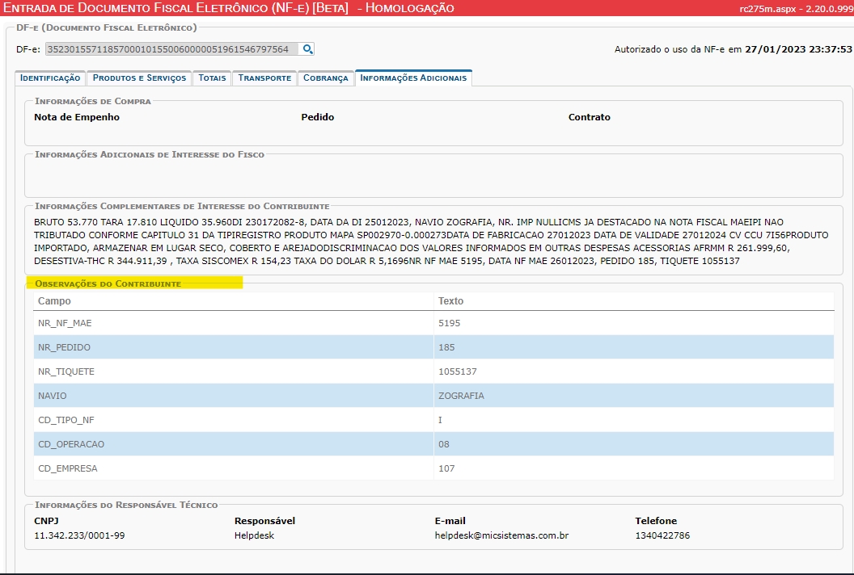The image size is (854, 575).
Task: Go to the Transporte tab
Action: [264, 78]
